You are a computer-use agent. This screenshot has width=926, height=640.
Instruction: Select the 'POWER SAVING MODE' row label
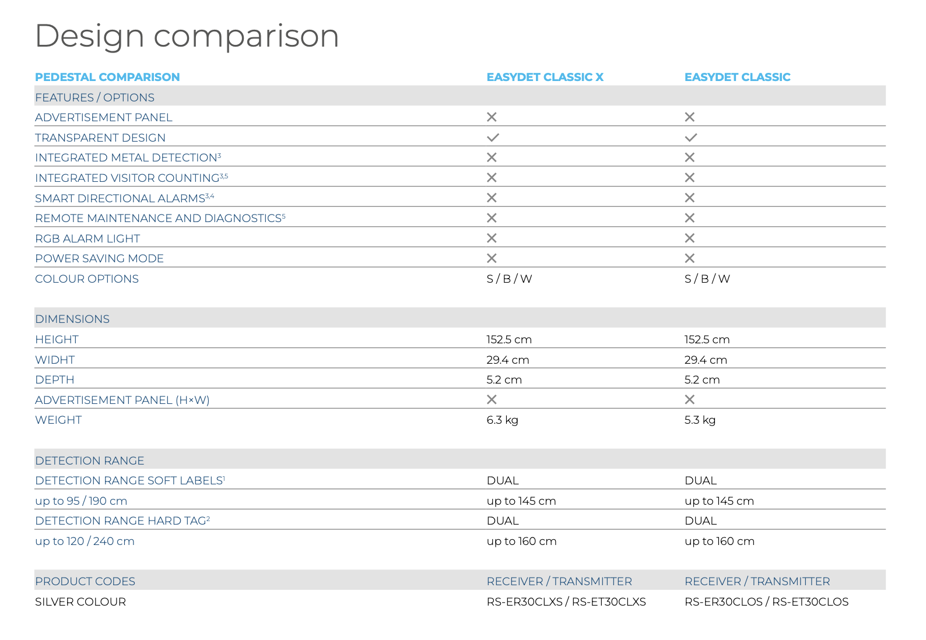99,258
